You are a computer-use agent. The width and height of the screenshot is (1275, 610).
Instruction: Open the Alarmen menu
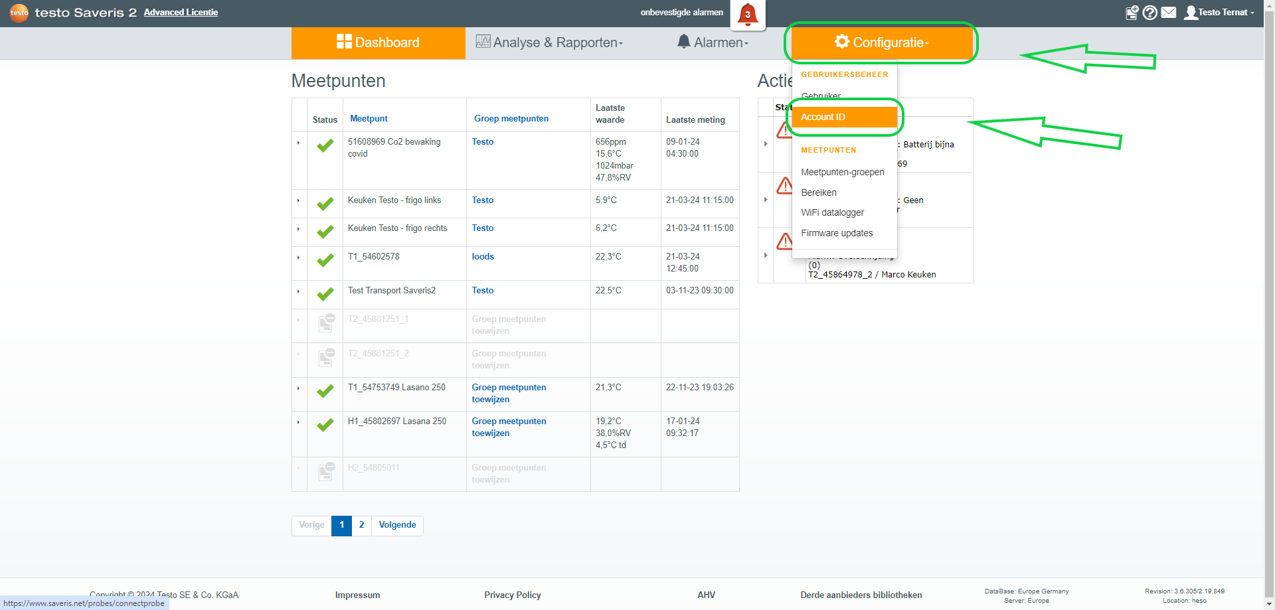(x=713, y=42)
